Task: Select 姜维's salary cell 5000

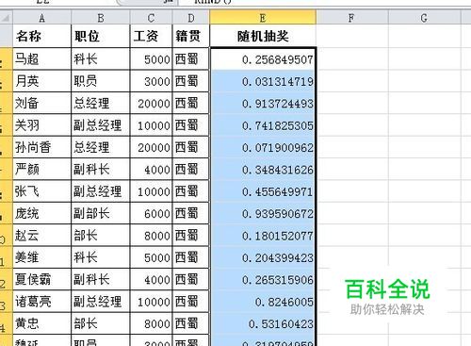Action: [151, 257]
